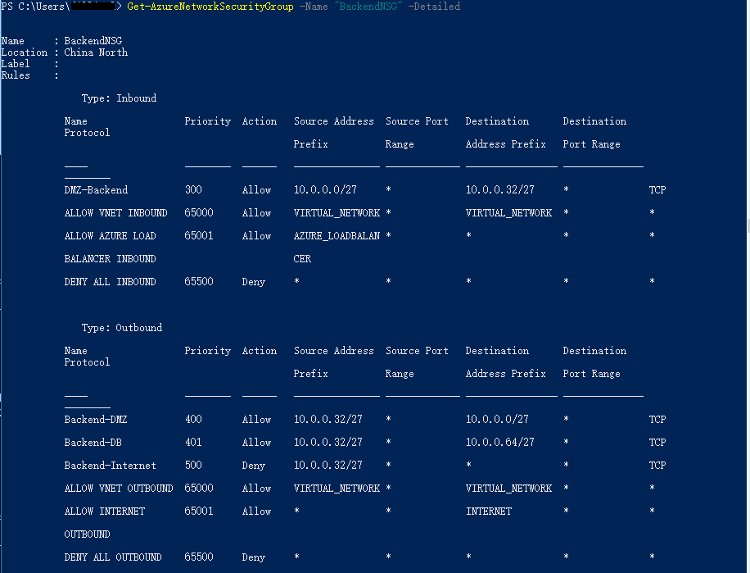Click the Backend-DMZ outbound rule name

[x=96, y=420]
